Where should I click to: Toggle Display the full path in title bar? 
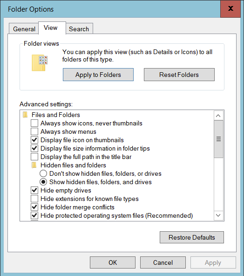(34, 157)
